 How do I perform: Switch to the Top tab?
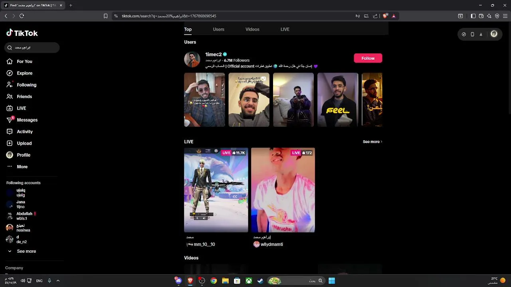point(188,29)
